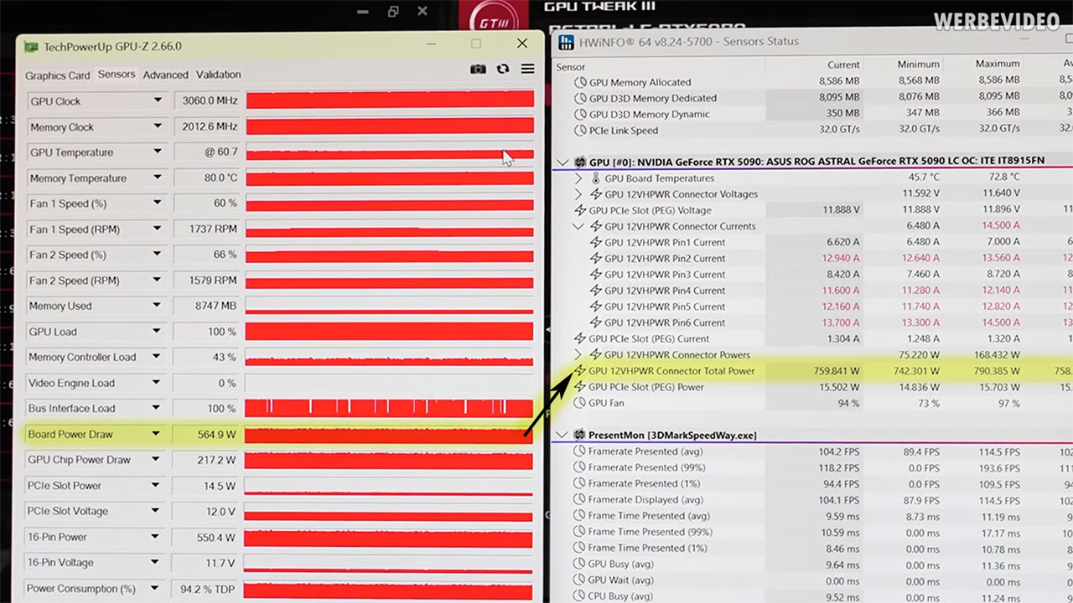Take a screenshot with GPU-Z camera icon

(x=478, y=69)
